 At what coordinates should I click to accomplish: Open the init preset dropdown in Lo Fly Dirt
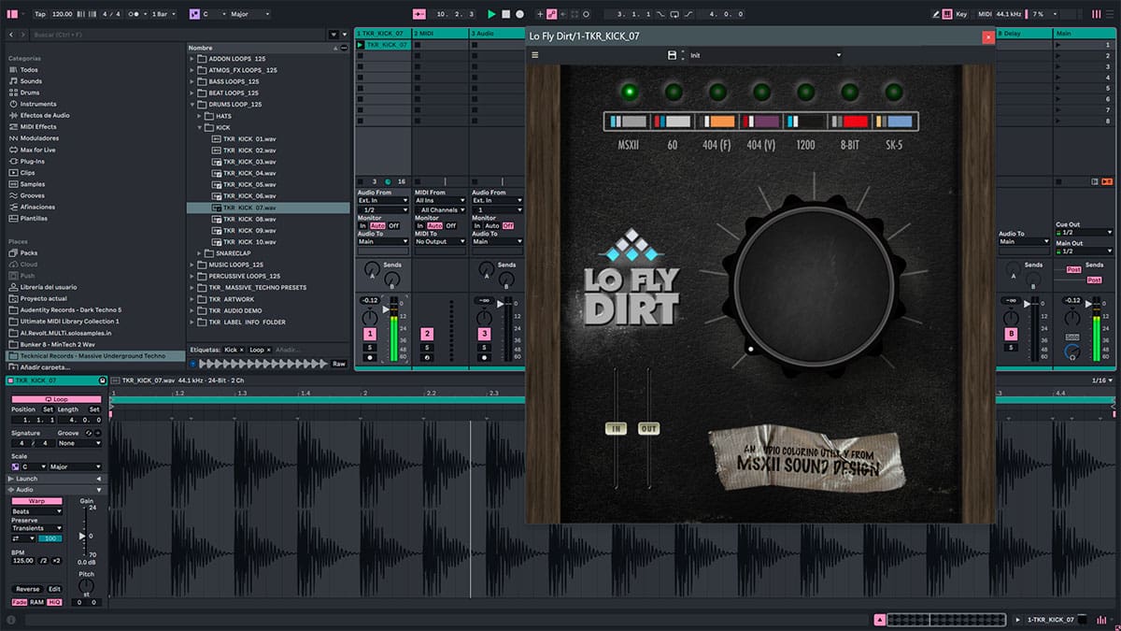click(x=764, y=55)
